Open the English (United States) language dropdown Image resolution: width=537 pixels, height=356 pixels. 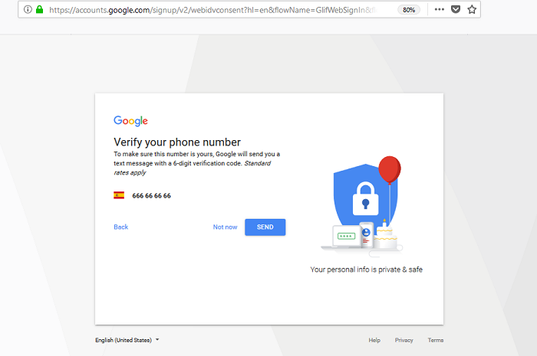(x=127, y=340)
